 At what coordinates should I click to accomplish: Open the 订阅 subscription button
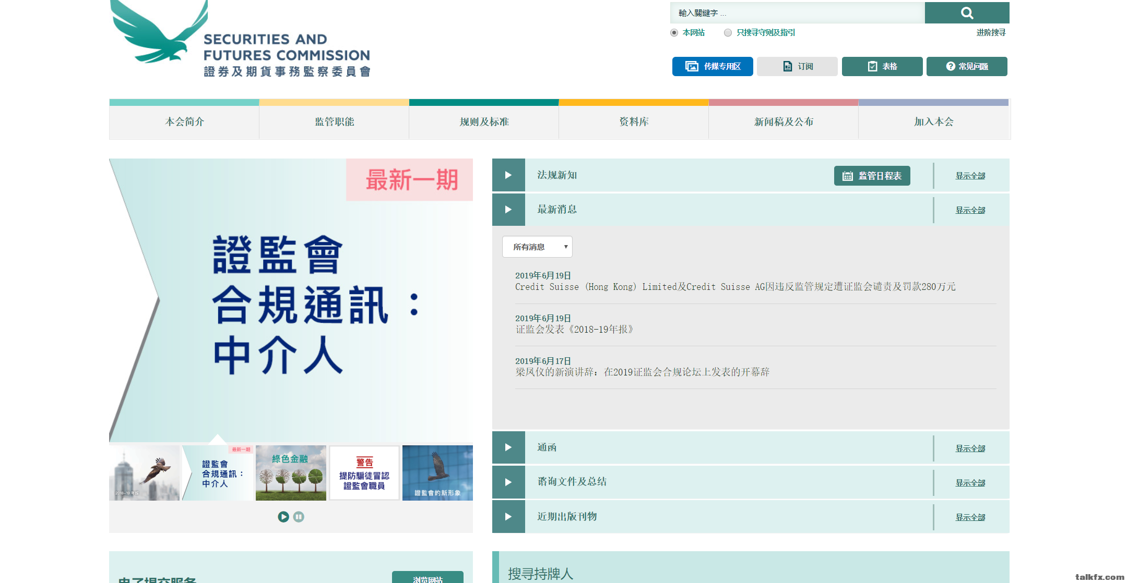coord(797,66)
